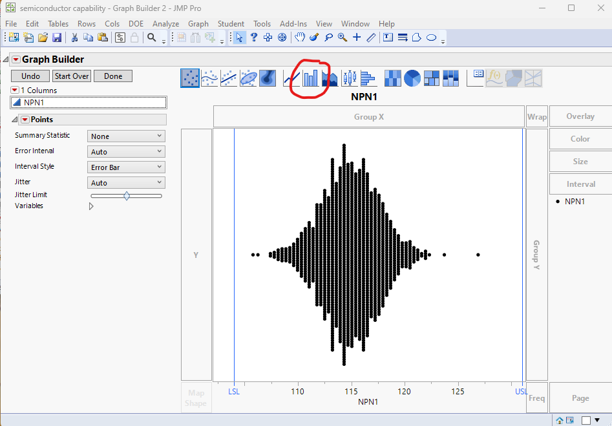This screenshot has width=612, height=426.
Task: Select the Contour graph element icon
Action: pyautogui.click(x=268, y=78)
